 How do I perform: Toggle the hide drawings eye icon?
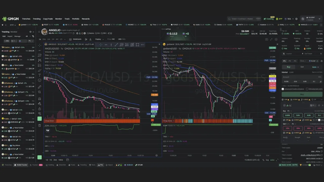coord(39,113)
